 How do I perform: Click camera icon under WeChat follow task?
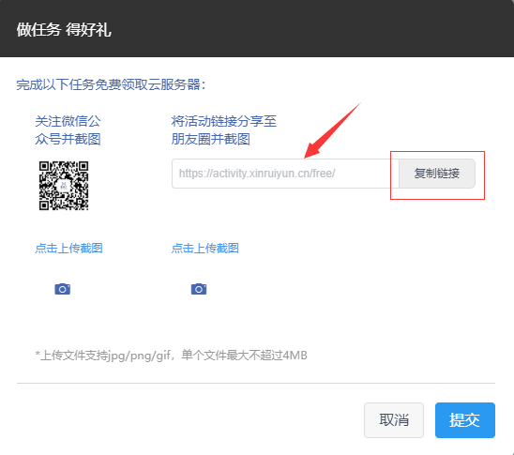[62, 289]
